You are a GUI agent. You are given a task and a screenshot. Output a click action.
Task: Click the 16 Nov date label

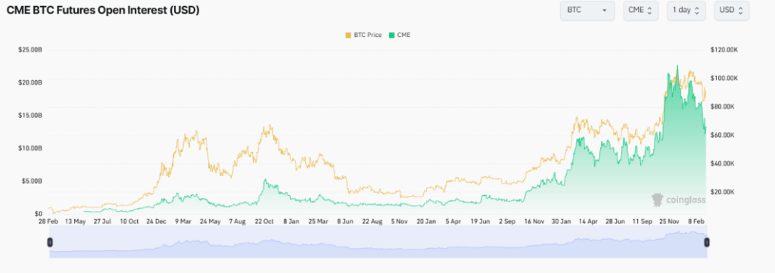[x=534, y=222]
